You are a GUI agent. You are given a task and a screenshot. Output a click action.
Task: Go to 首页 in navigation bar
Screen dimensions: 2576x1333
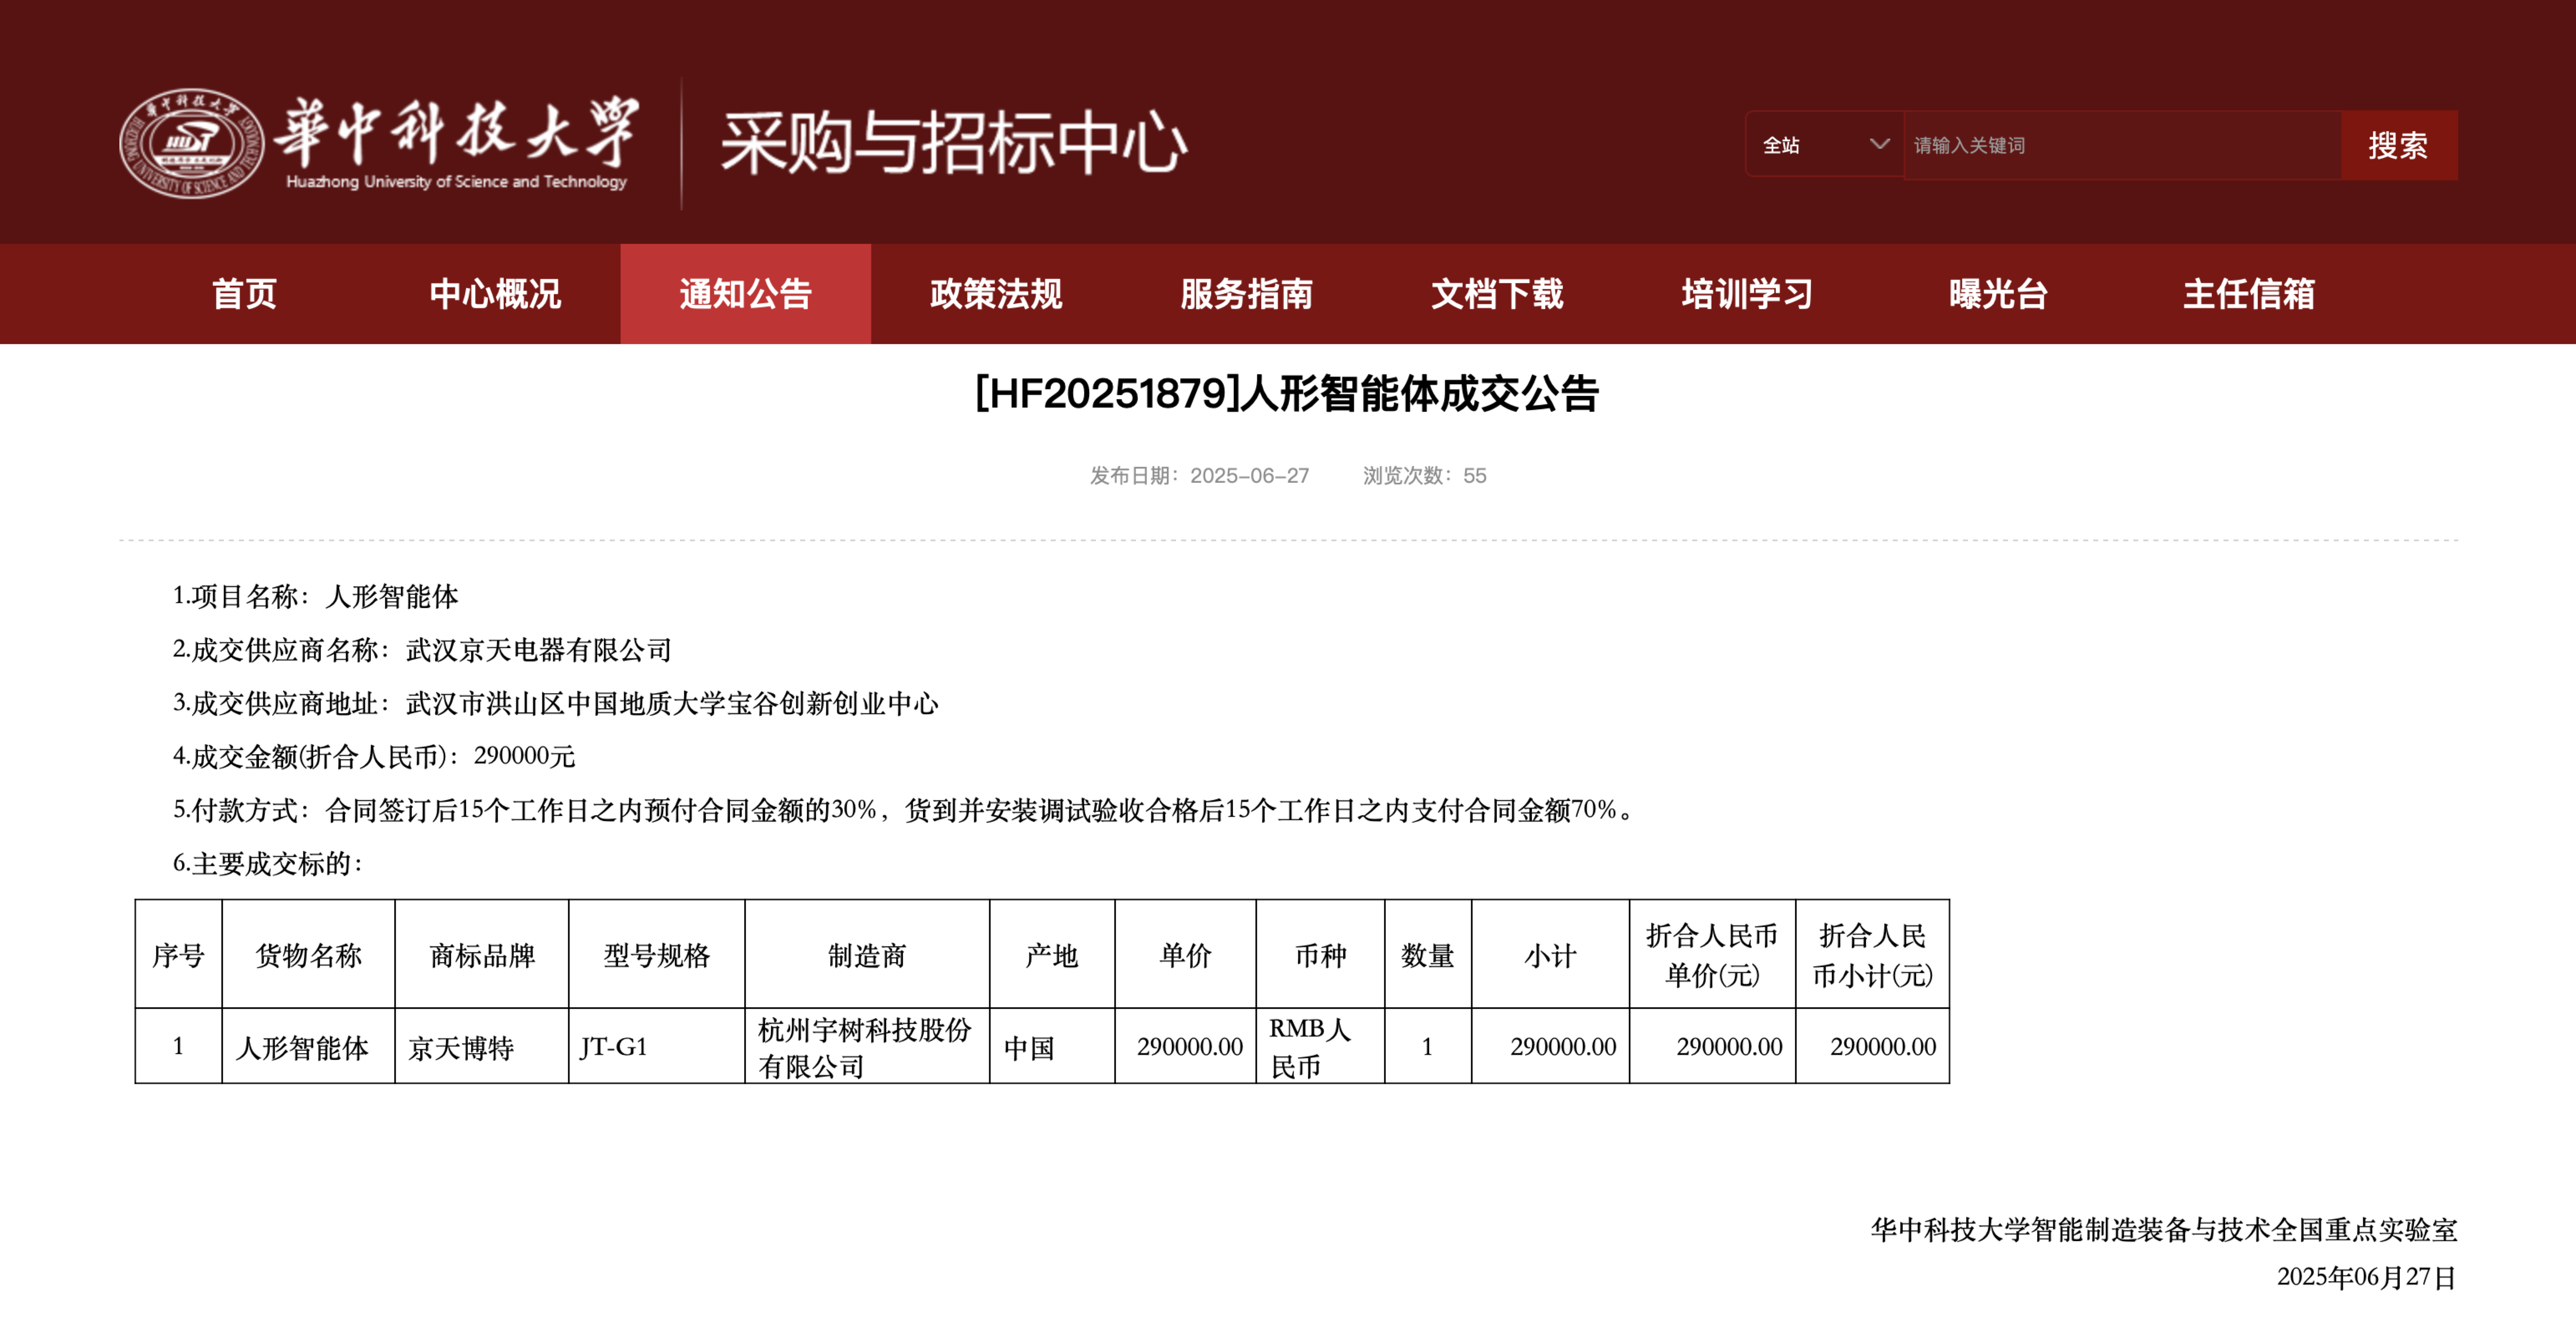pos(244,294)
